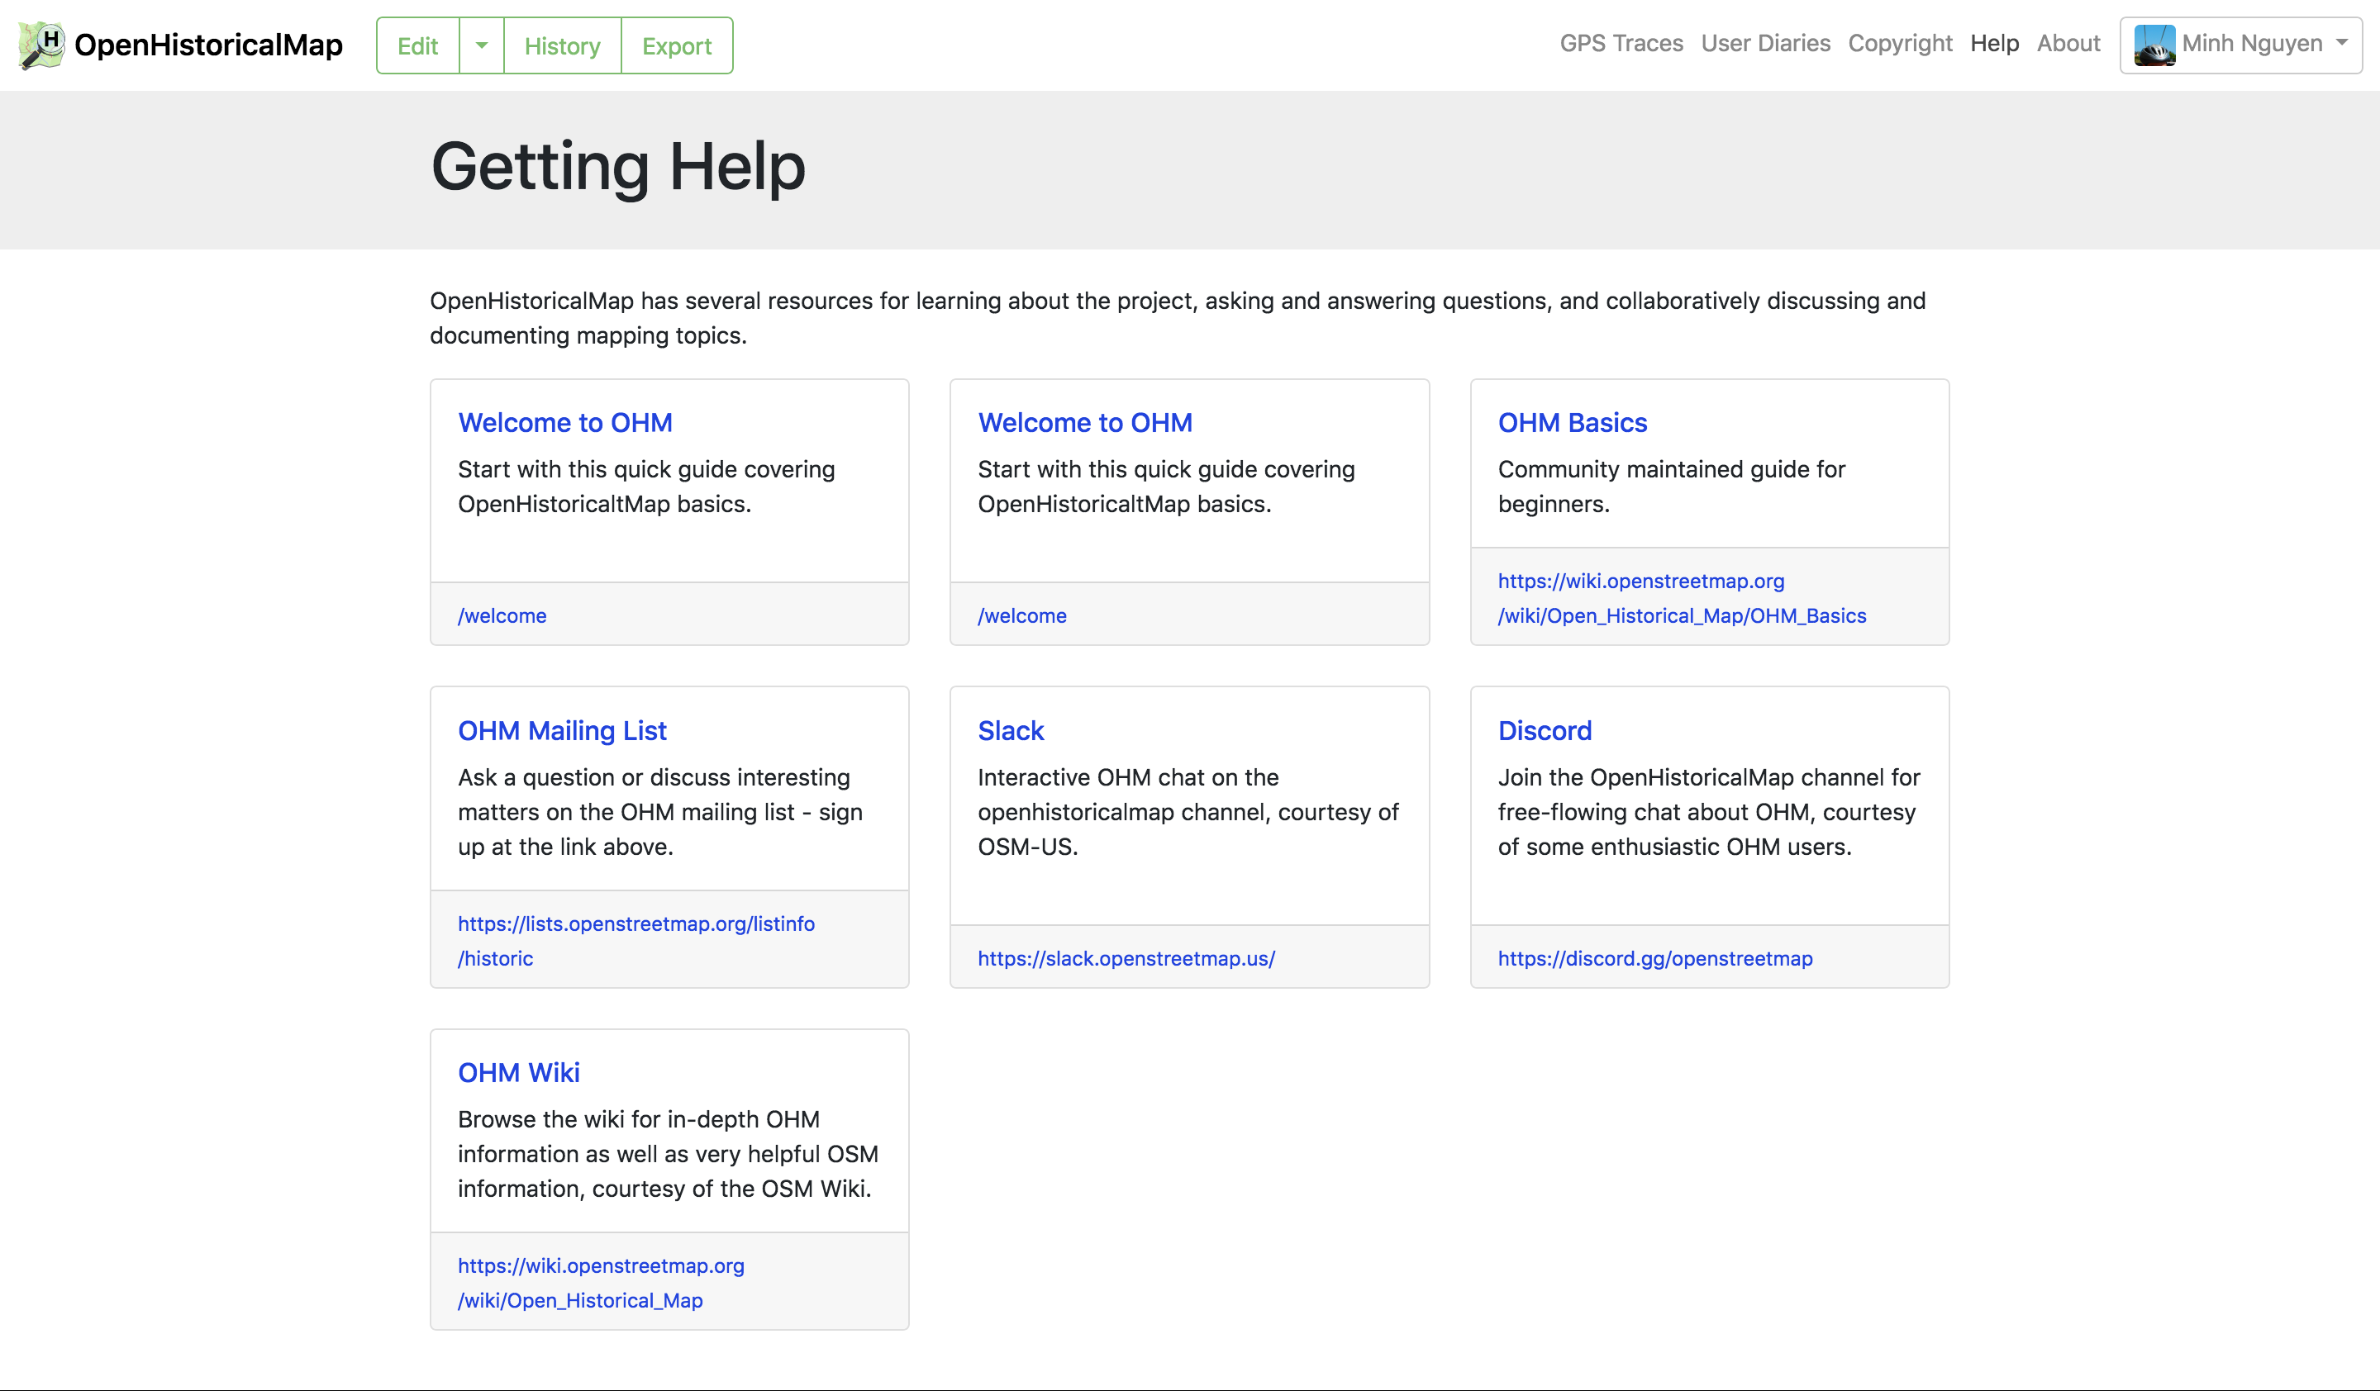Open the OHM Wiki link
2380x1391 pixels.
coord(518,1072)
